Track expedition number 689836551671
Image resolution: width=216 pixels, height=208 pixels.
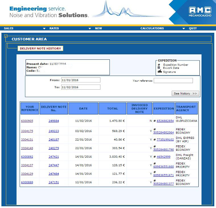click(x=163, y=175)
